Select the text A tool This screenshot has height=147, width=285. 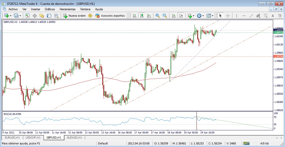click(x=273, y=16)
